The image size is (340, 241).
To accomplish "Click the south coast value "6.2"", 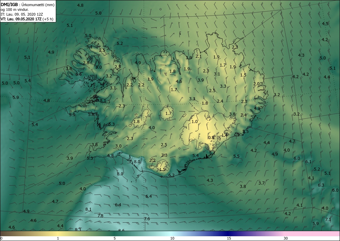I will tap(171, 175).
